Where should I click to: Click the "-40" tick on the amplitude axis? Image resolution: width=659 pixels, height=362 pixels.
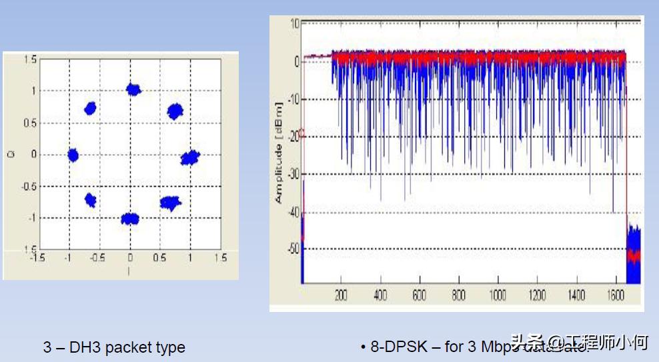coord(293,212)
